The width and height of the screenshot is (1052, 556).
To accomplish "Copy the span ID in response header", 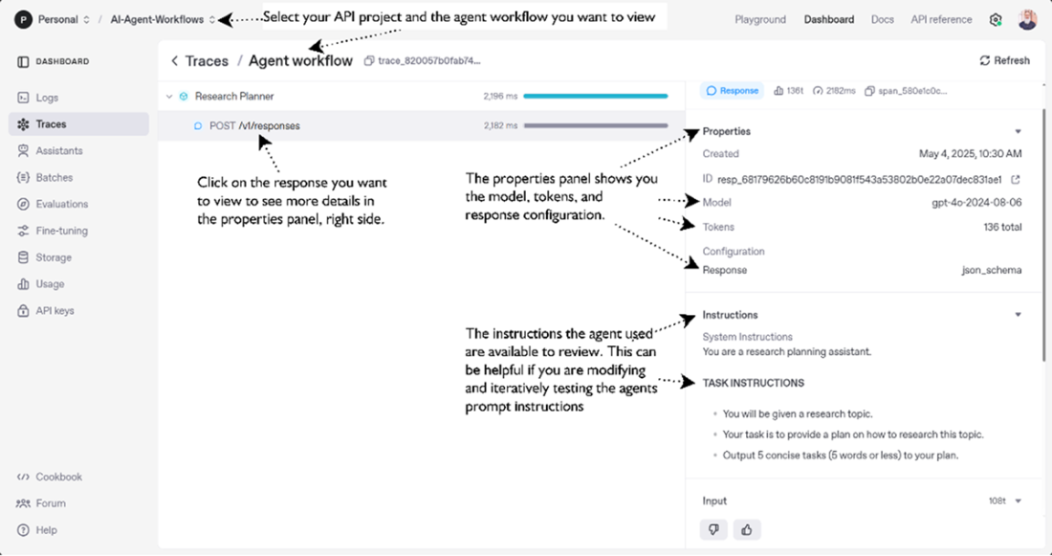I will (868, 91).
